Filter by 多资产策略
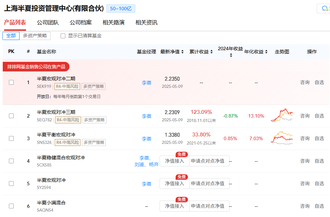This screenshot has height=217, width=330. [35, 36]
